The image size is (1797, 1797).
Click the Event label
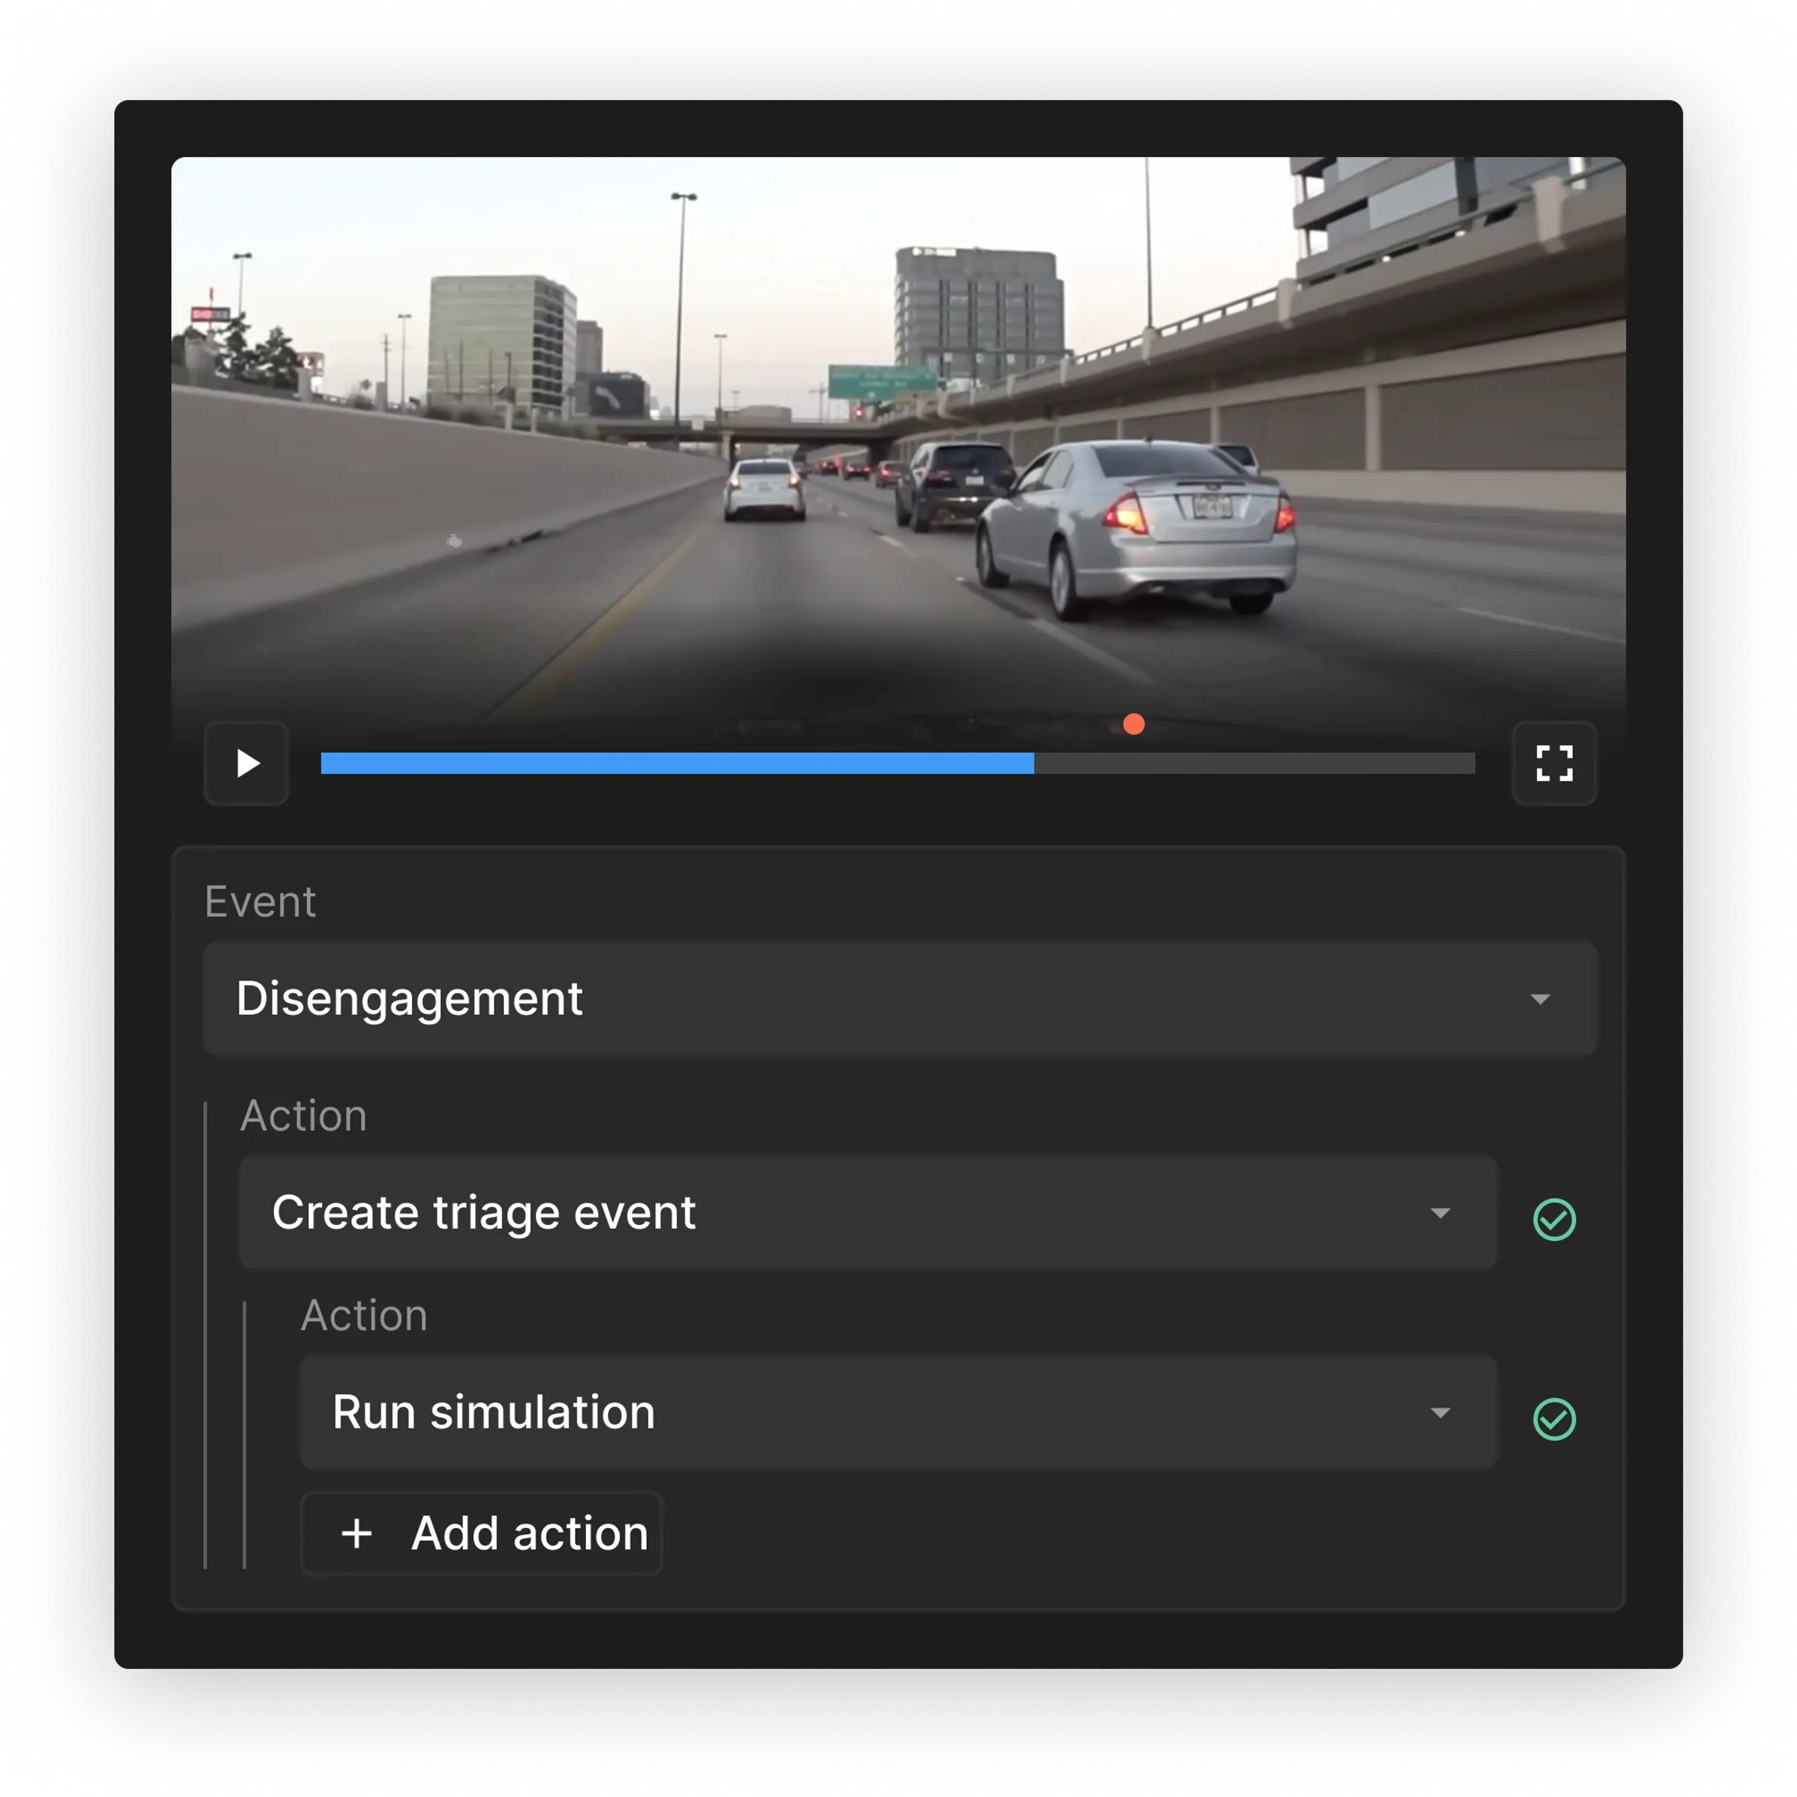point(261,902)
